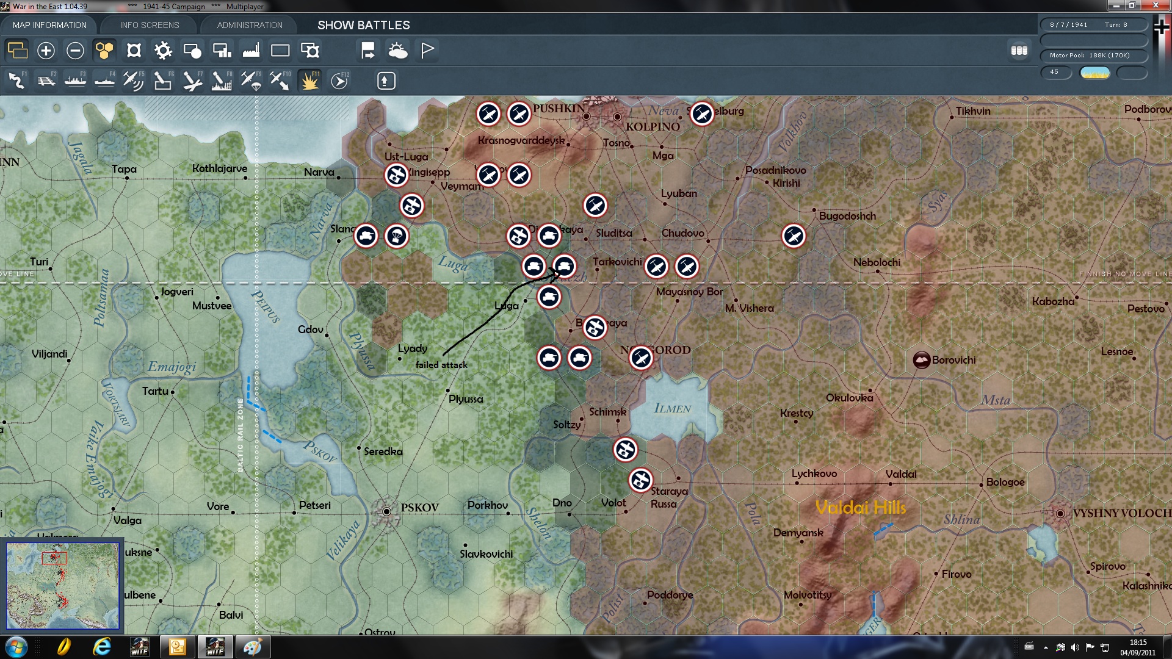Click the four-cornered frame icon in the toolbar
This screenshot has height=659, width=1172.
click(x=134, y=50)
